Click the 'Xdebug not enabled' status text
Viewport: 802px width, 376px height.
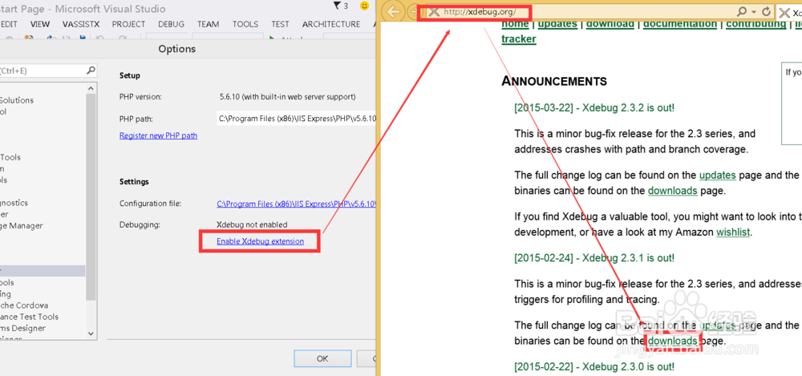point(252,224)
